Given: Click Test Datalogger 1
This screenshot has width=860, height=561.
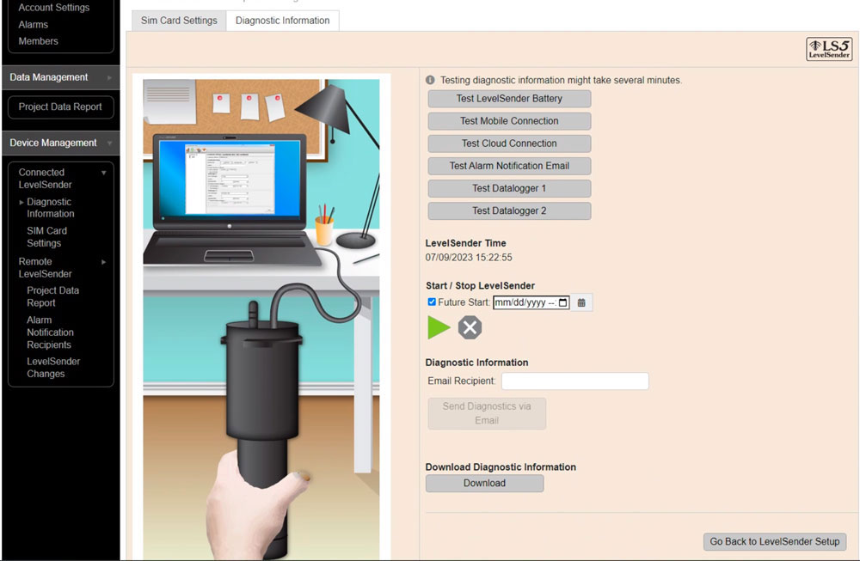Looking at the screenshot, I should click(508, 188).
